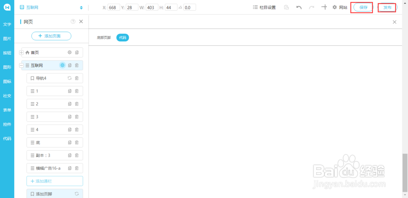Delete section 3

tap(77, 117)
